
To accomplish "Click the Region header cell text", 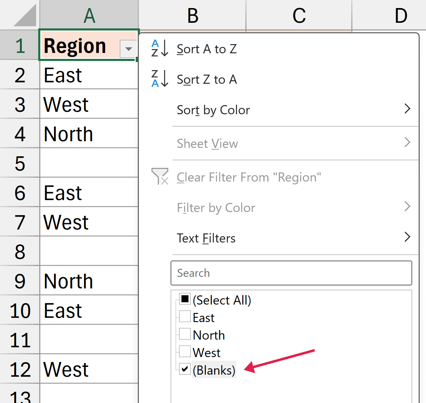I will [75, 46].
